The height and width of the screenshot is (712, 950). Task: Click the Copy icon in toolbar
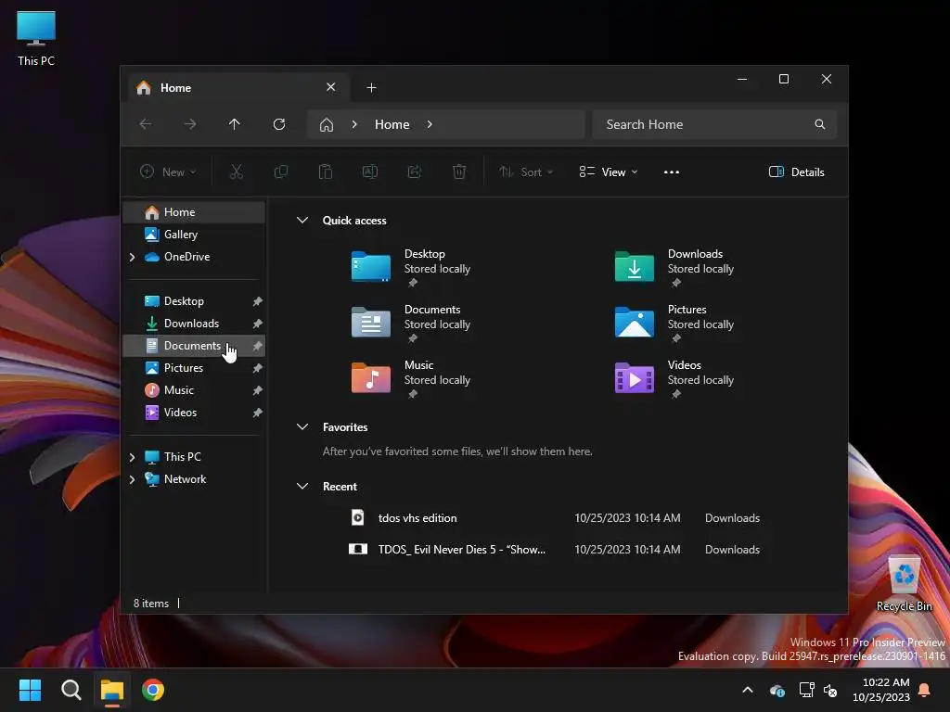[280, 172]
